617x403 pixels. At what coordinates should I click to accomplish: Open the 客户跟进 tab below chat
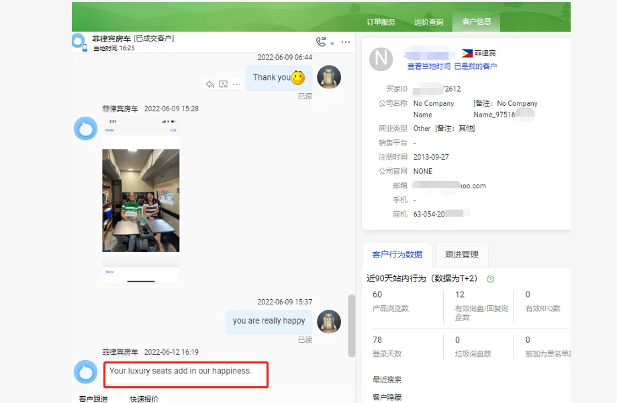(x=93, y=399)
